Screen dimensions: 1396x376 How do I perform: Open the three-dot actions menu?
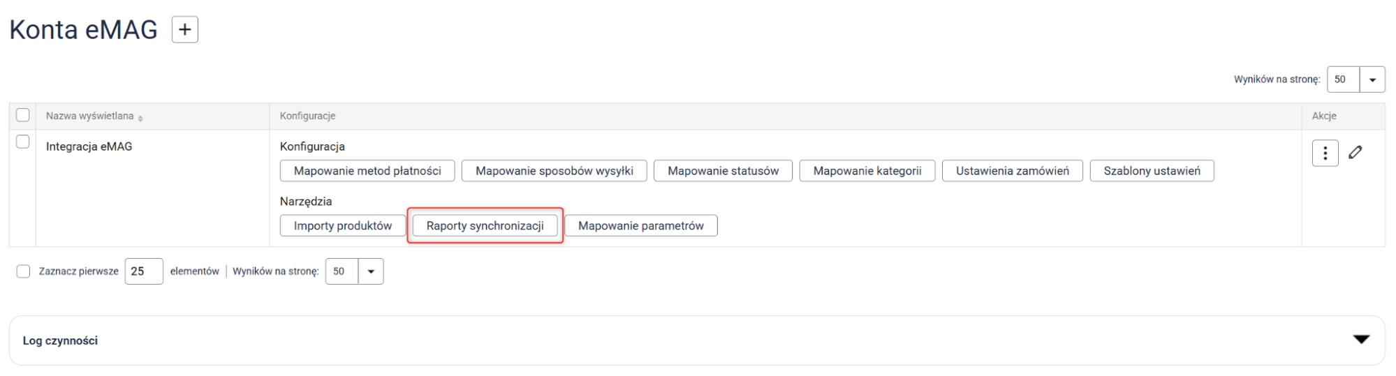[1325, 153]
